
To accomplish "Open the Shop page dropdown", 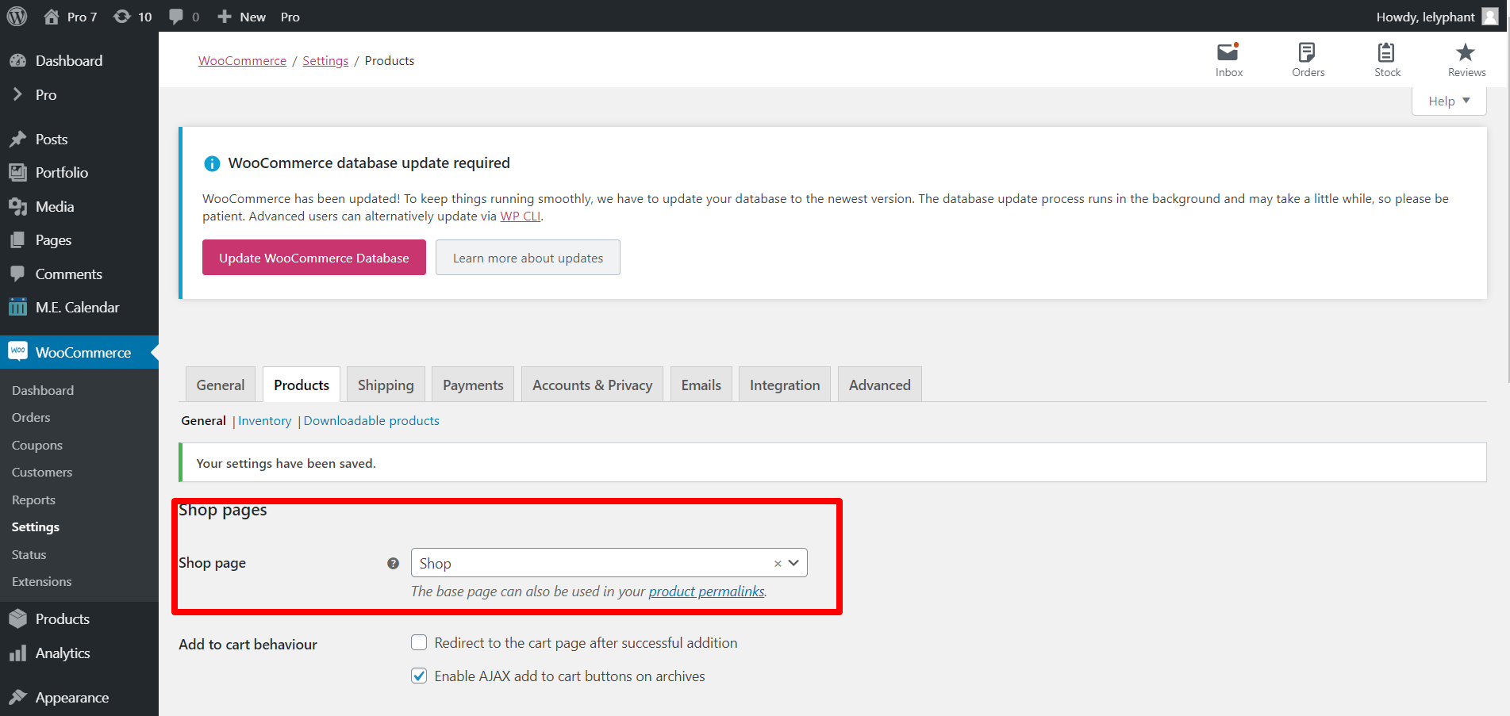I will point(609,563).
